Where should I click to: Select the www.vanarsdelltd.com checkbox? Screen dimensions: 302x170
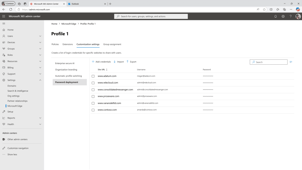(x=93, y=103)
